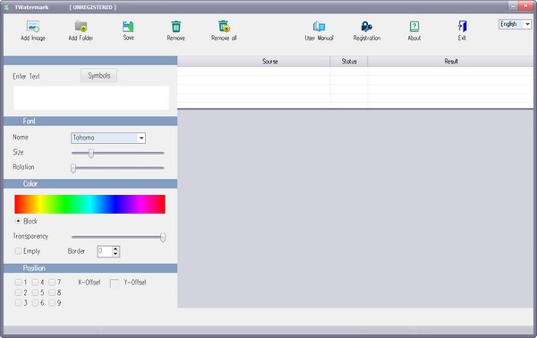The width and height of the screenshot is (537, 338).
Task: Check position box number 5
Action: click(35, 292)
